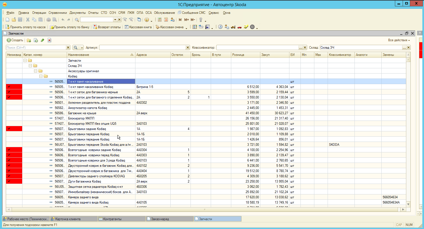Click the vertical scrollbar down arrow in the parts list

point(408,204)
